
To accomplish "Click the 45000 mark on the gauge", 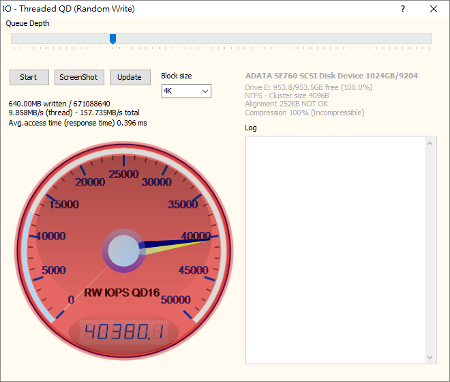I will click(x=194, y=270).
